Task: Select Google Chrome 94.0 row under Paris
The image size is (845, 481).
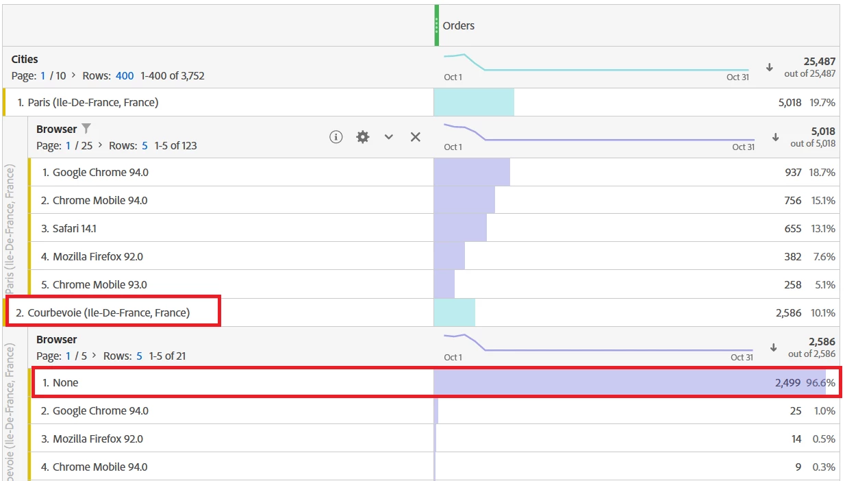Action: (434, 172)
